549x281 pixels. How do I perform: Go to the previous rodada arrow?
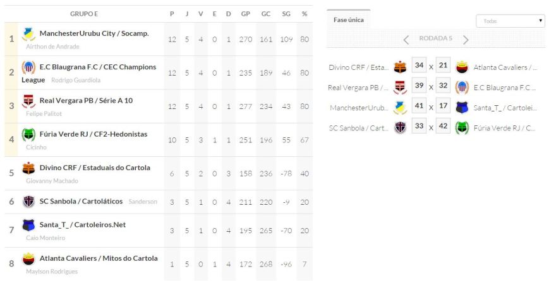coord(407,39)
